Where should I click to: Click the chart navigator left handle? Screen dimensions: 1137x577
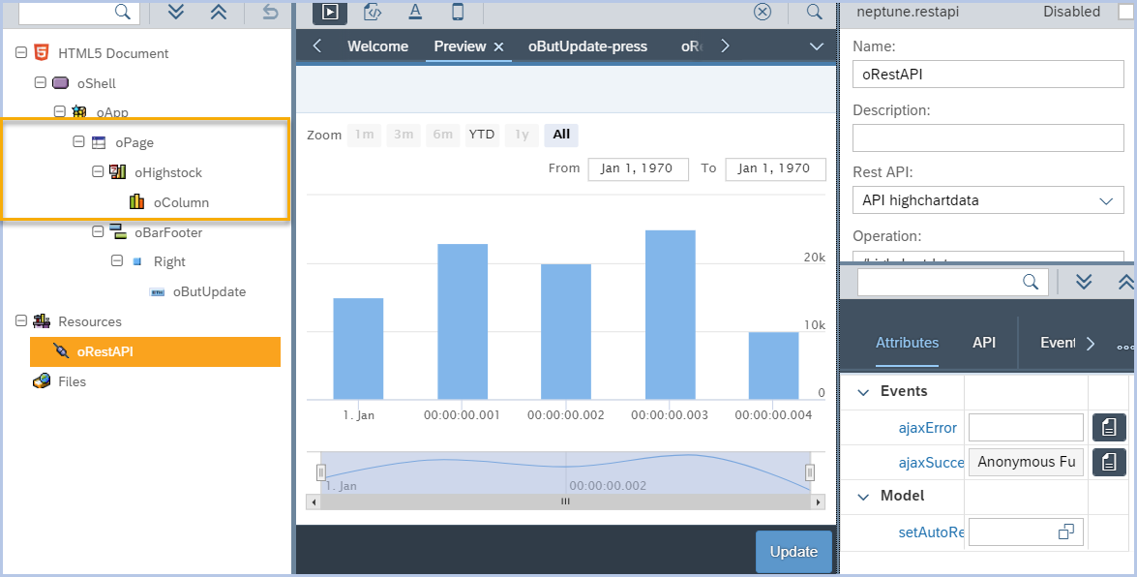(x=321, y=472)
